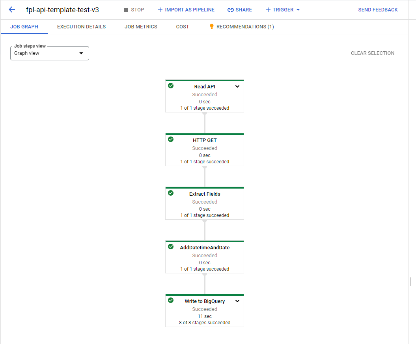Click the plus icon for Import as Pipeline
The image size is (416, 344).
[160, 10]
